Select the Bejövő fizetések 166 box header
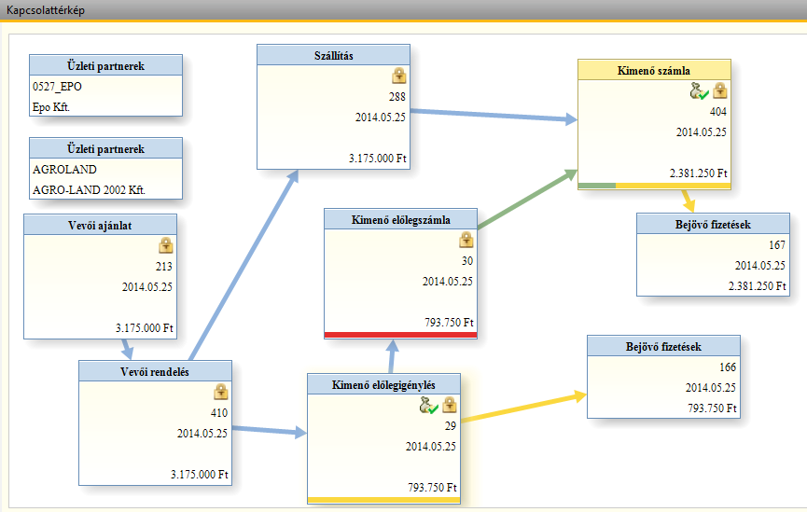This screenshot has height=512, width=807. (664, 346)
